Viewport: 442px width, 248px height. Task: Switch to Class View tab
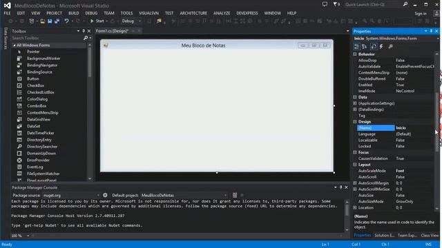[430, 236]
